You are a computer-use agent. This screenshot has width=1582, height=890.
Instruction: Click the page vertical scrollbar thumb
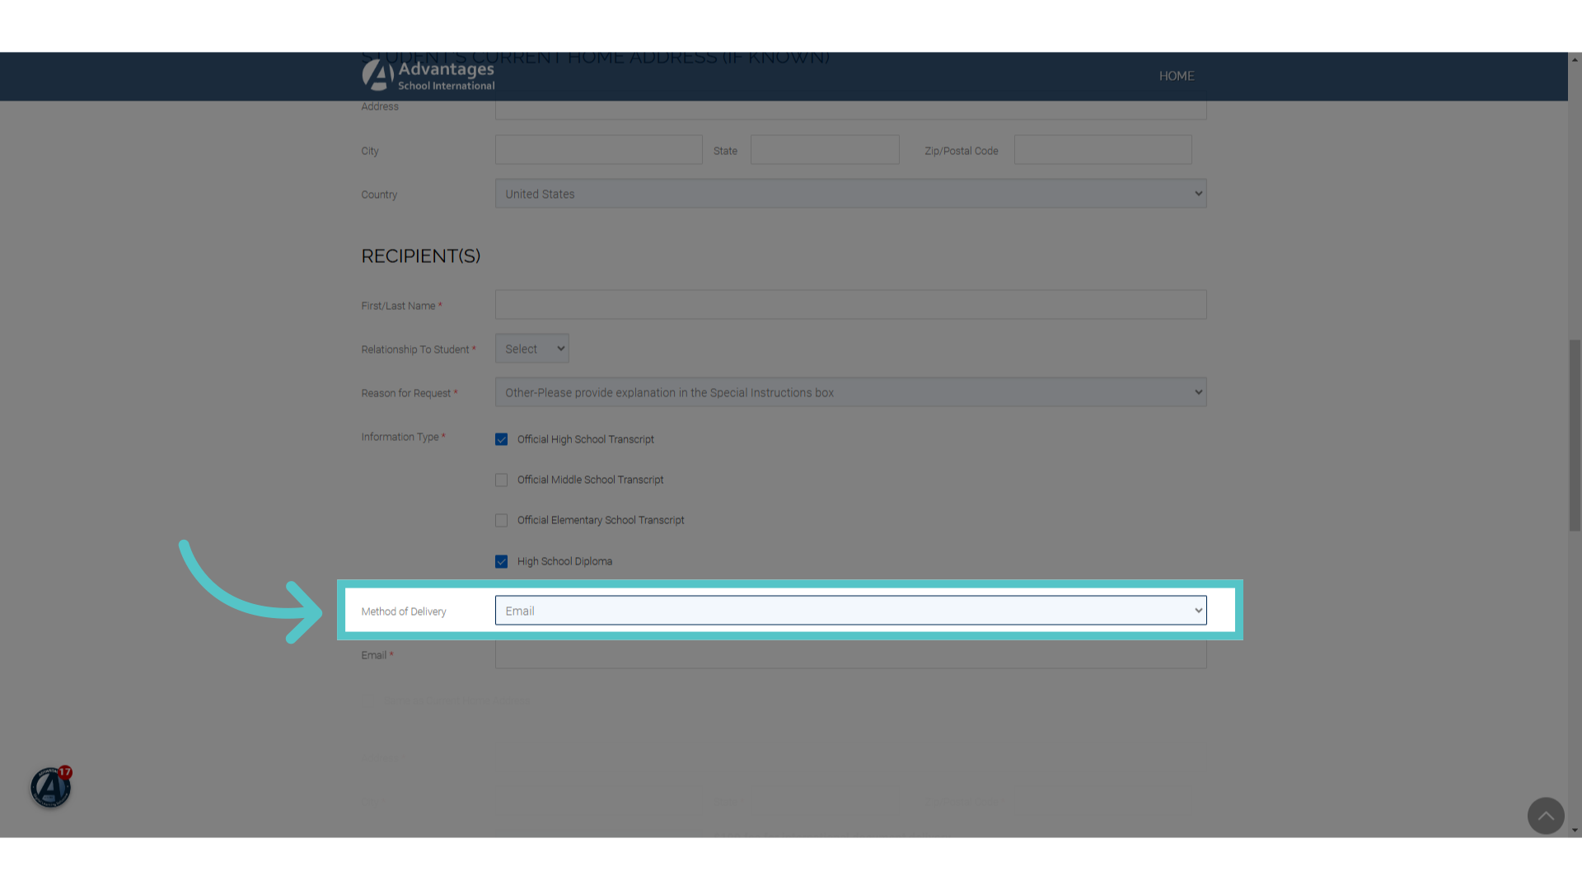pyautogui.click(x=1575, y=435)
